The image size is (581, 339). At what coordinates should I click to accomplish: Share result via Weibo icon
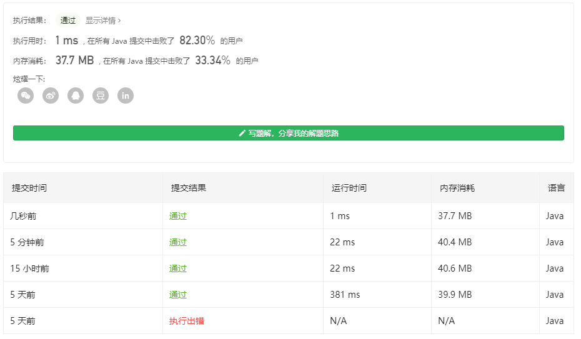(51, 96)
